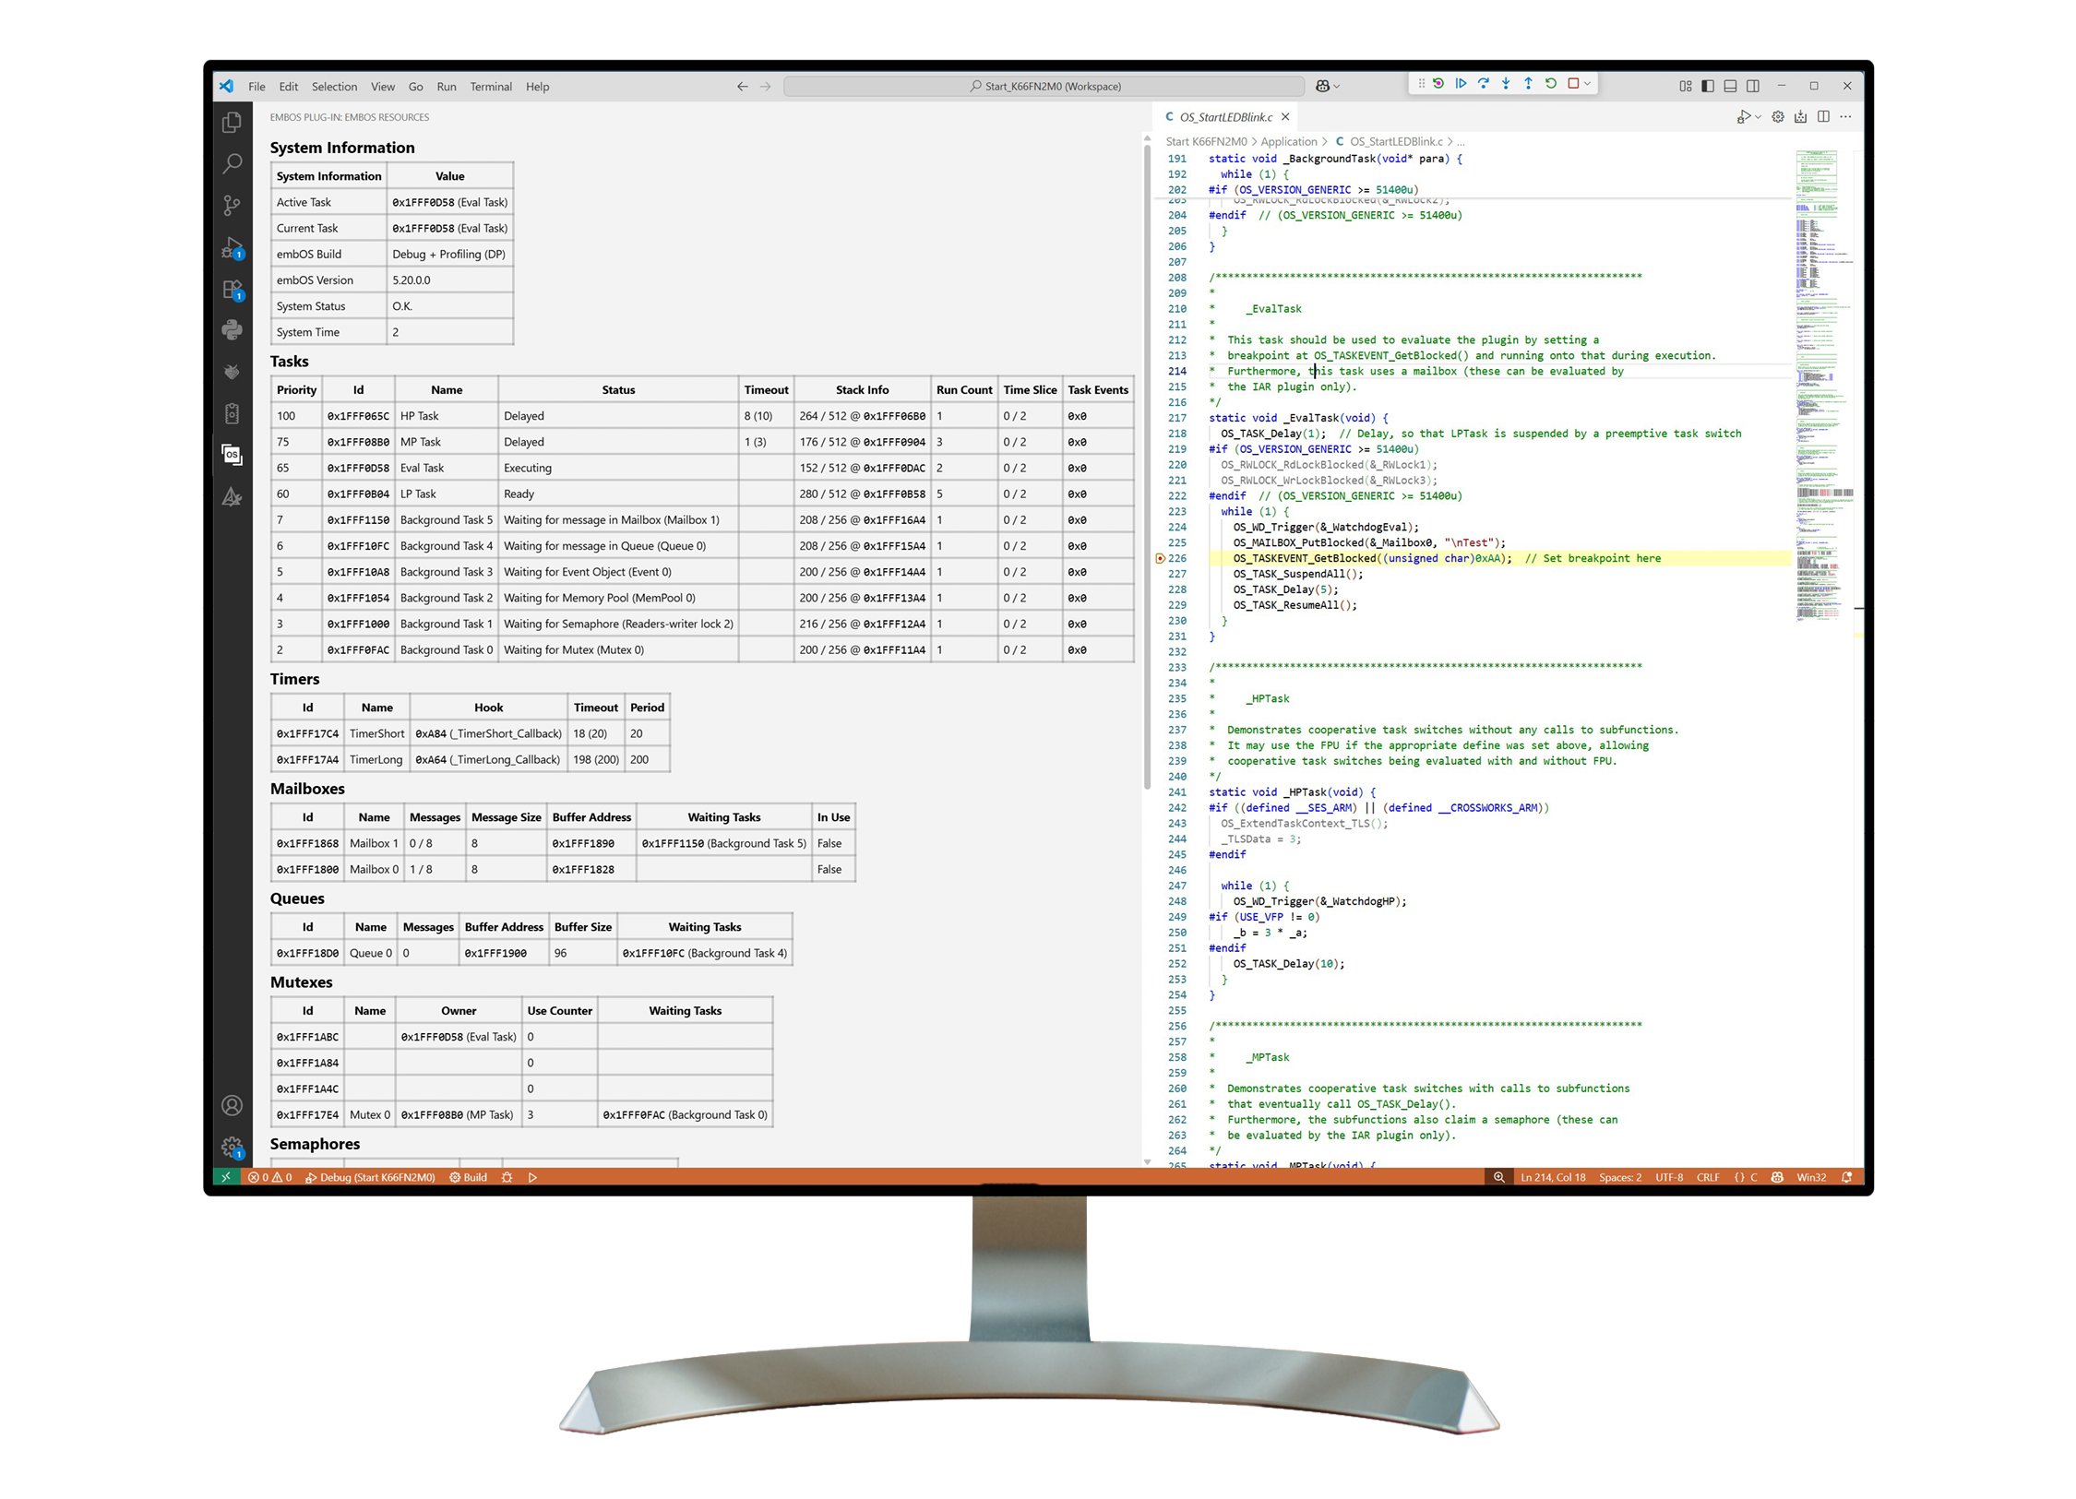Click Step Over in debug toolbar

1483,84
